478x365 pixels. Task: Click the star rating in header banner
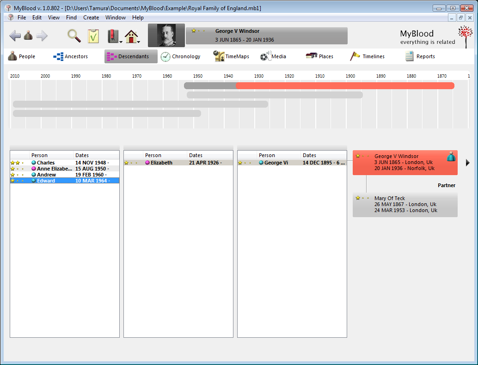(x=198, y=31)
